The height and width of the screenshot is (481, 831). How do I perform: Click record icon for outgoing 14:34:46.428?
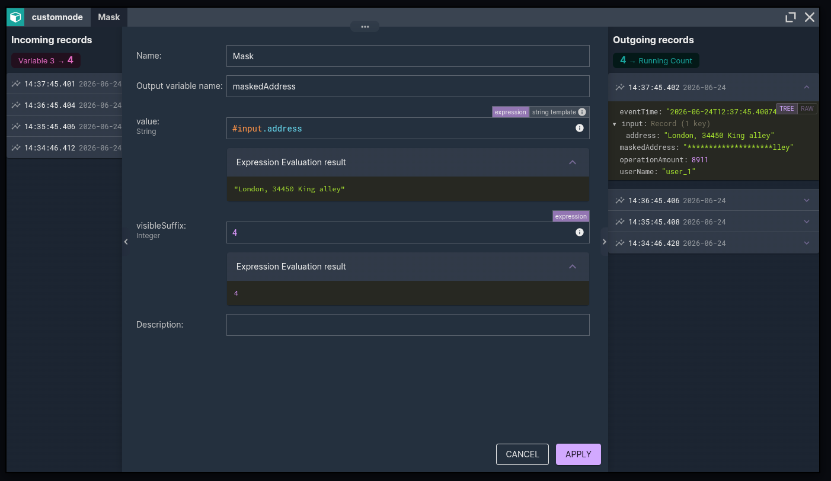coord(620,243)
